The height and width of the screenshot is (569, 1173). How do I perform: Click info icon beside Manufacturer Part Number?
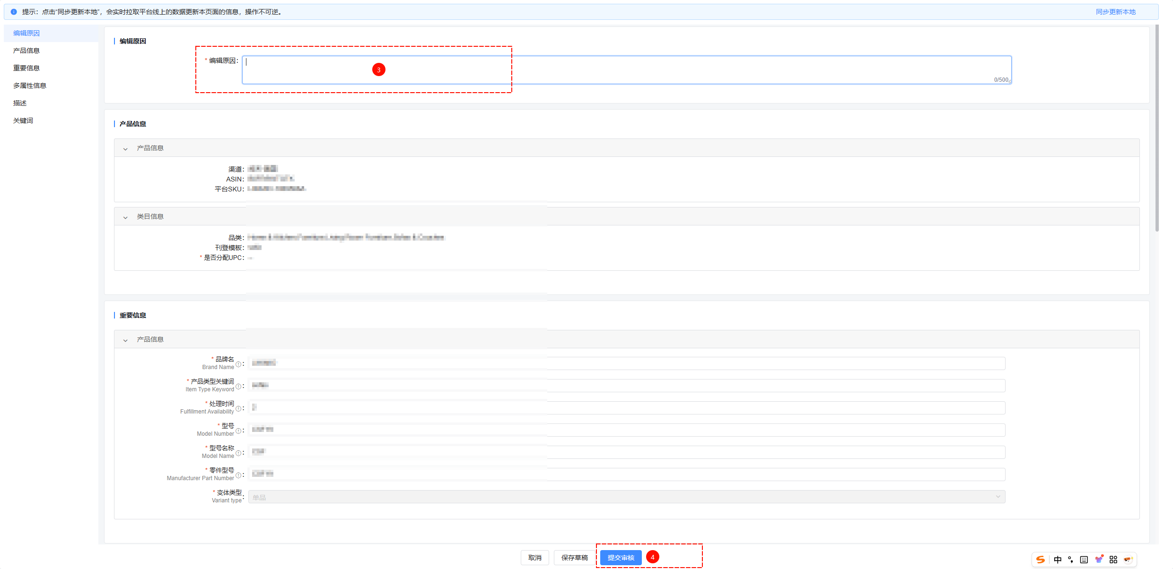coord(238,475)
